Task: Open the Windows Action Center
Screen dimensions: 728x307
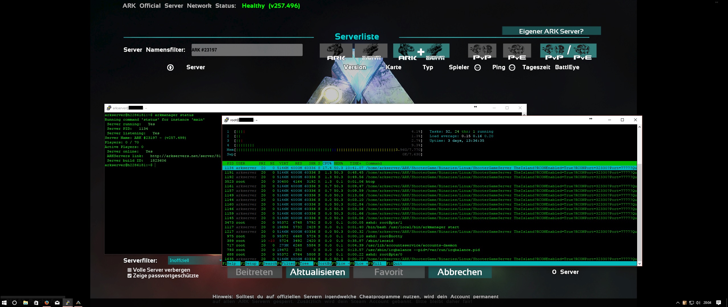Action: point(719,303)
